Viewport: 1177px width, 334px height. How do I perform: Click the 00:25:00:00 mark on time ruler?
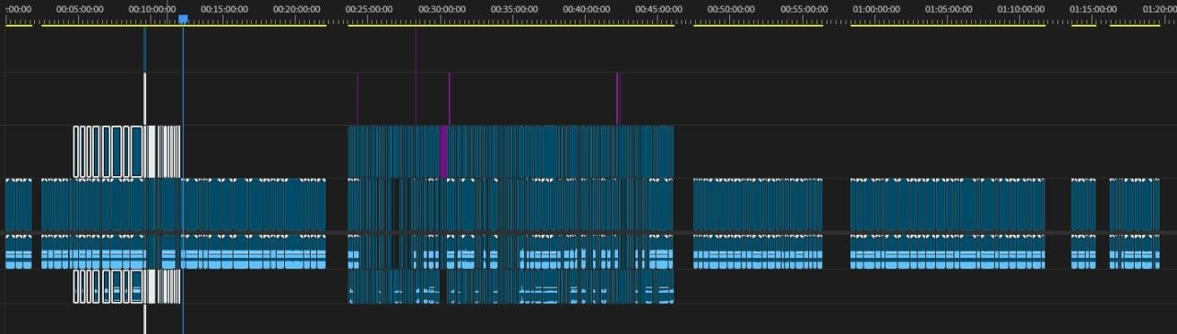(369, 8)
